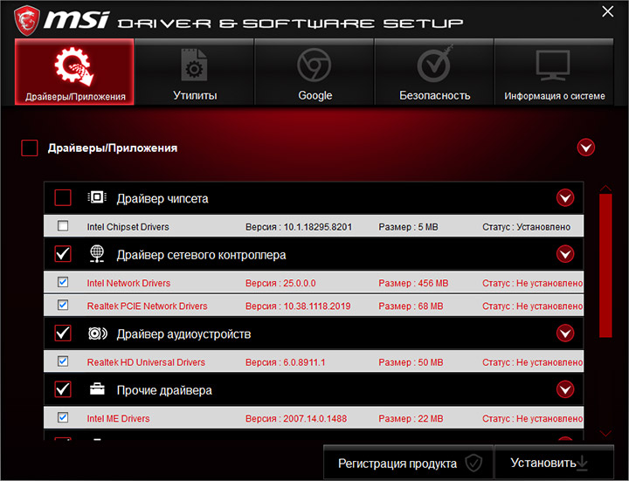Switch to the Информация о системе tab

[554, 72]
